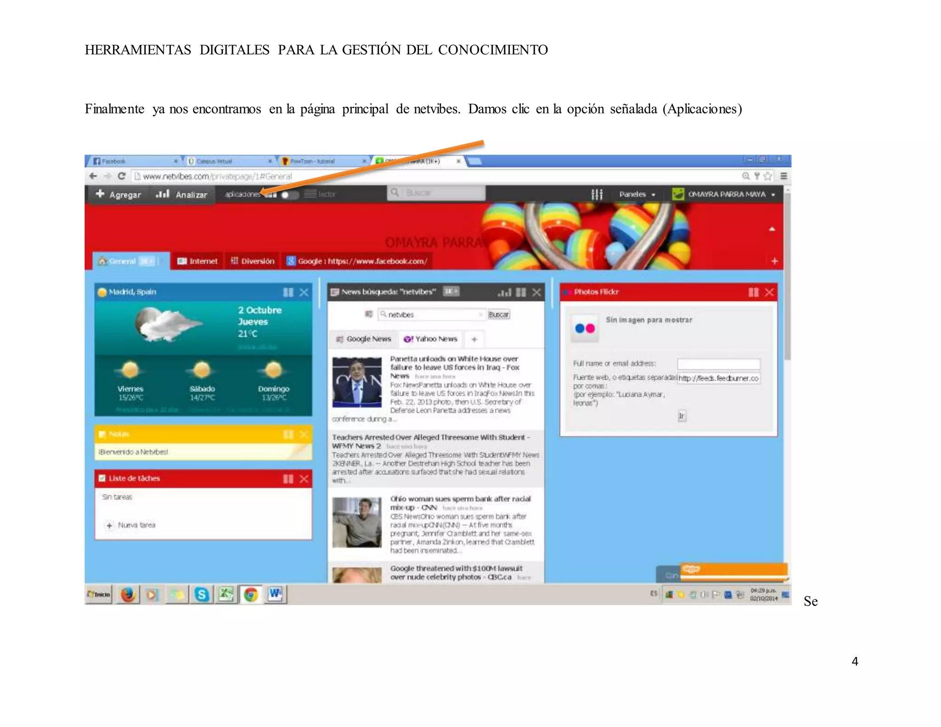Select the Internet tab
This screenshot has height=727, width=941.
pos(198,261)
